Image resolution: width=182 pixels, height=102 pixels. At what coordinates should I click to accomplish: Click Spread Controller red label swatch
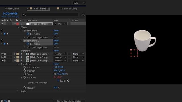[18, 24]
